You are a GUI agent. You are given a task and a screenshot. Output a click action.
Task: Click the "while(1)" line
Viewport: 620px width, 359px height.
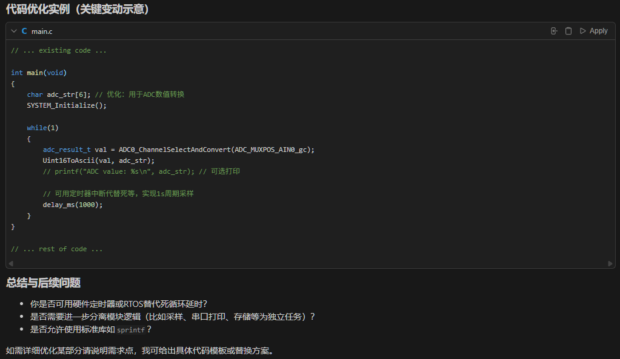[x=42, y=128]
